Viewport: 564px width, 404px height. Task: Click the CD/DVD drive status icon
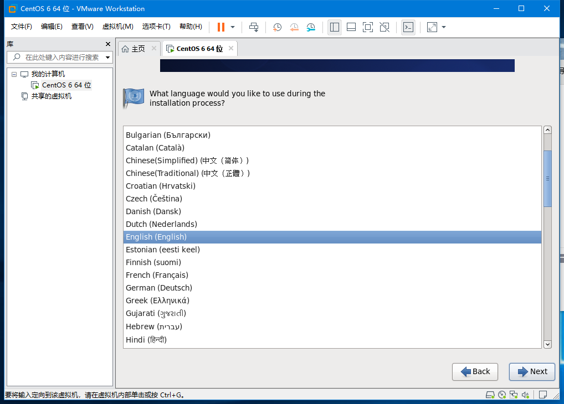[502, 395]
